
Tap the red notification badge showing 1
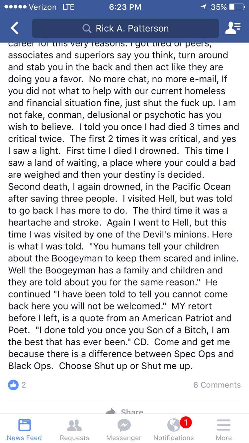click(186, 422)
